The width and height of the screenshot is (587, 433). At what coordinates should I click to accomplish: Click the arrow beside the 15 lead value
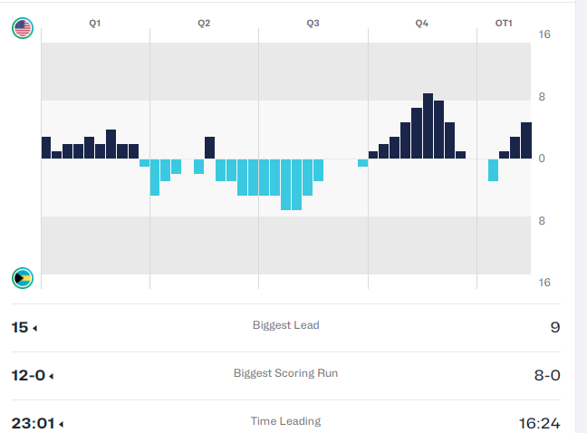tap(35, 327)
